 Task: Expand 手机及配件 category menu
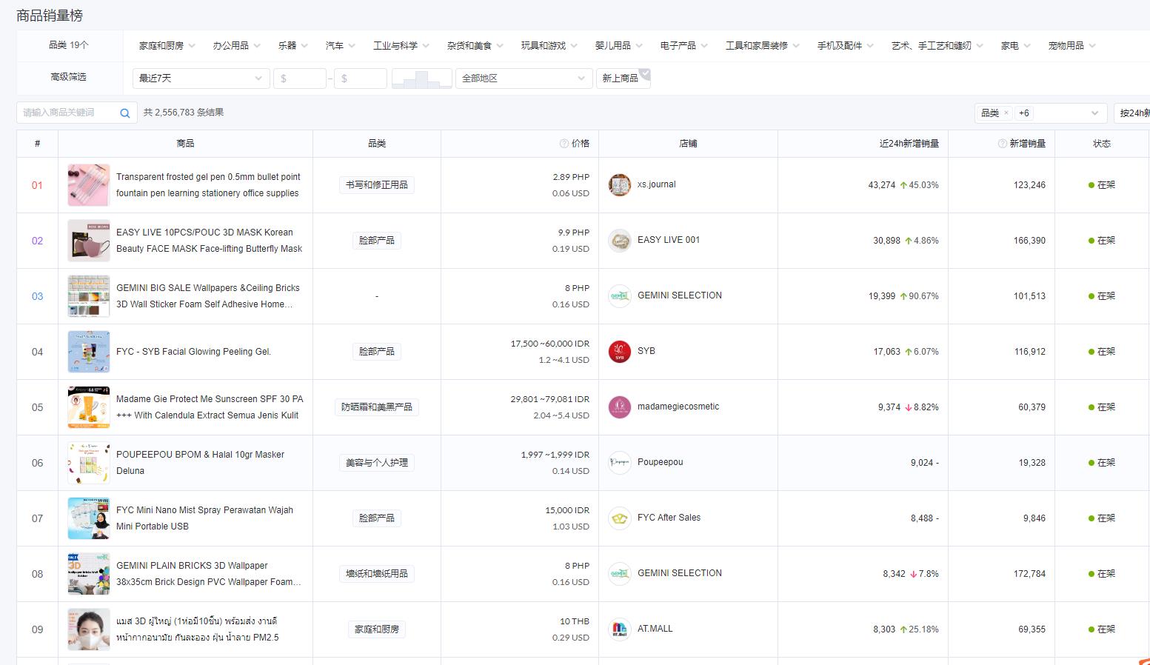(846, 46)
